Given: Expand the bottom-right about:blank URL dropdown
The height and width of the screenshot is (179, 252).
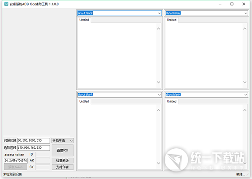Looking at the screenshot, I should (246, 95).
